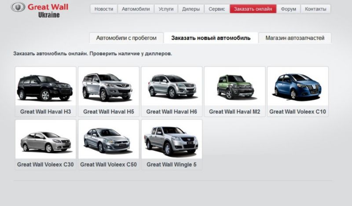This screenshot has width=352, height=206.
Task: Select the Wingle 5 pickup truck image
Action: pyautogui.click(x=172, y=140)
